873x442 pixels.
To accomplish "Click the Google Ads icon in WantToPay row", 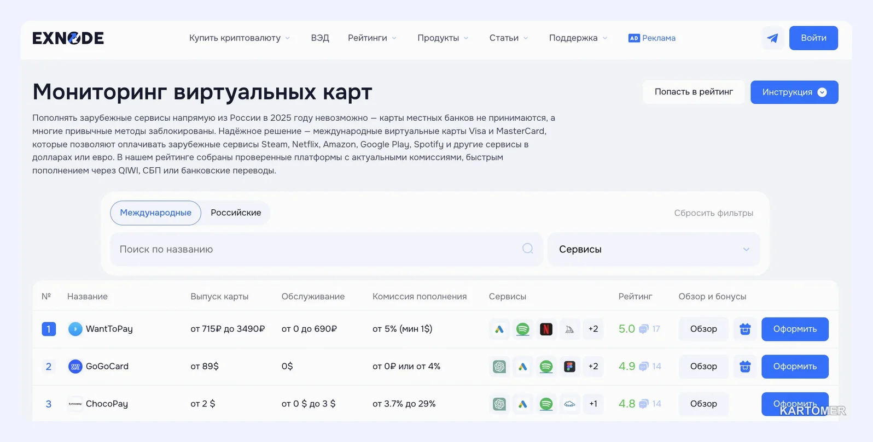I will tap(499, 329).
